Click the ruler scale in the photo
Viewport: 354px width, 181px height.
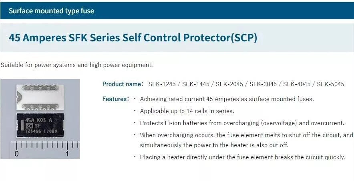point(45,149)
